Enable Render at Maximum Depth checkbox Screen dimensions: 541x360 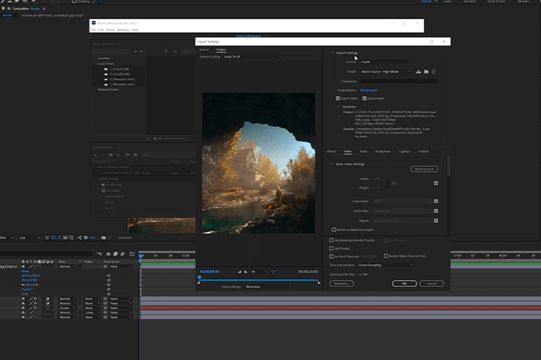tap(334, 229)
